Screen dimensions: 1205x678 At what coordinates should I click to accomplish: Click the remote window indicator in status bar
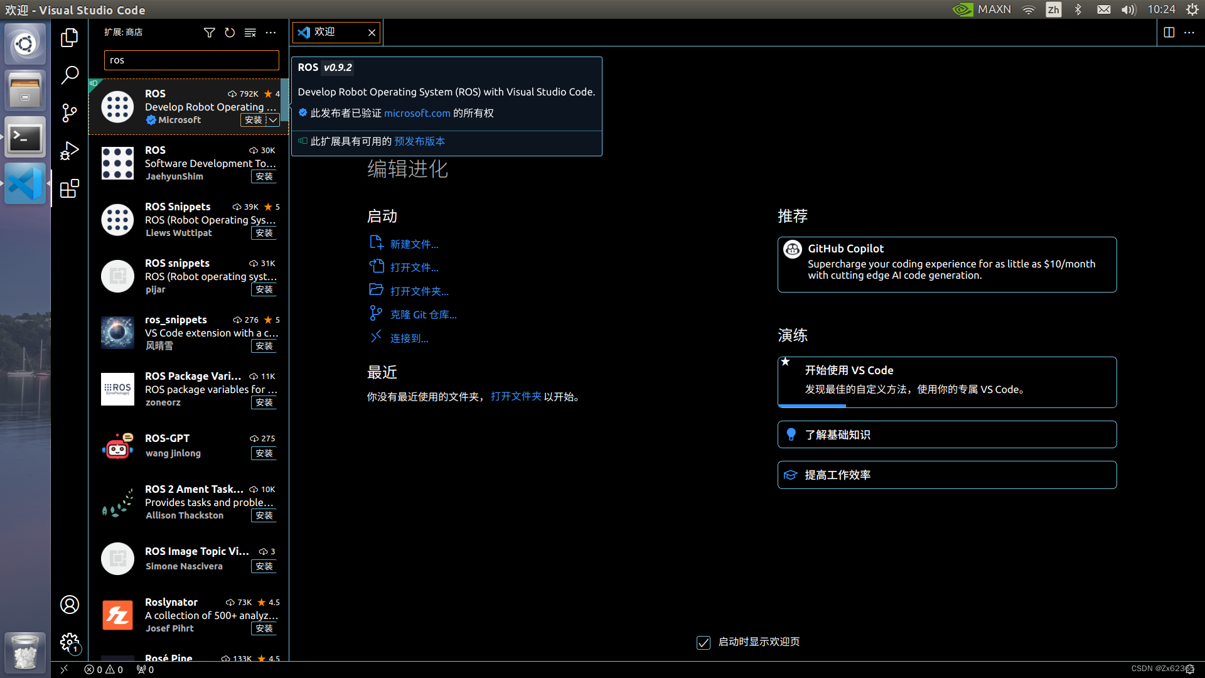click(x=64, y=669)
